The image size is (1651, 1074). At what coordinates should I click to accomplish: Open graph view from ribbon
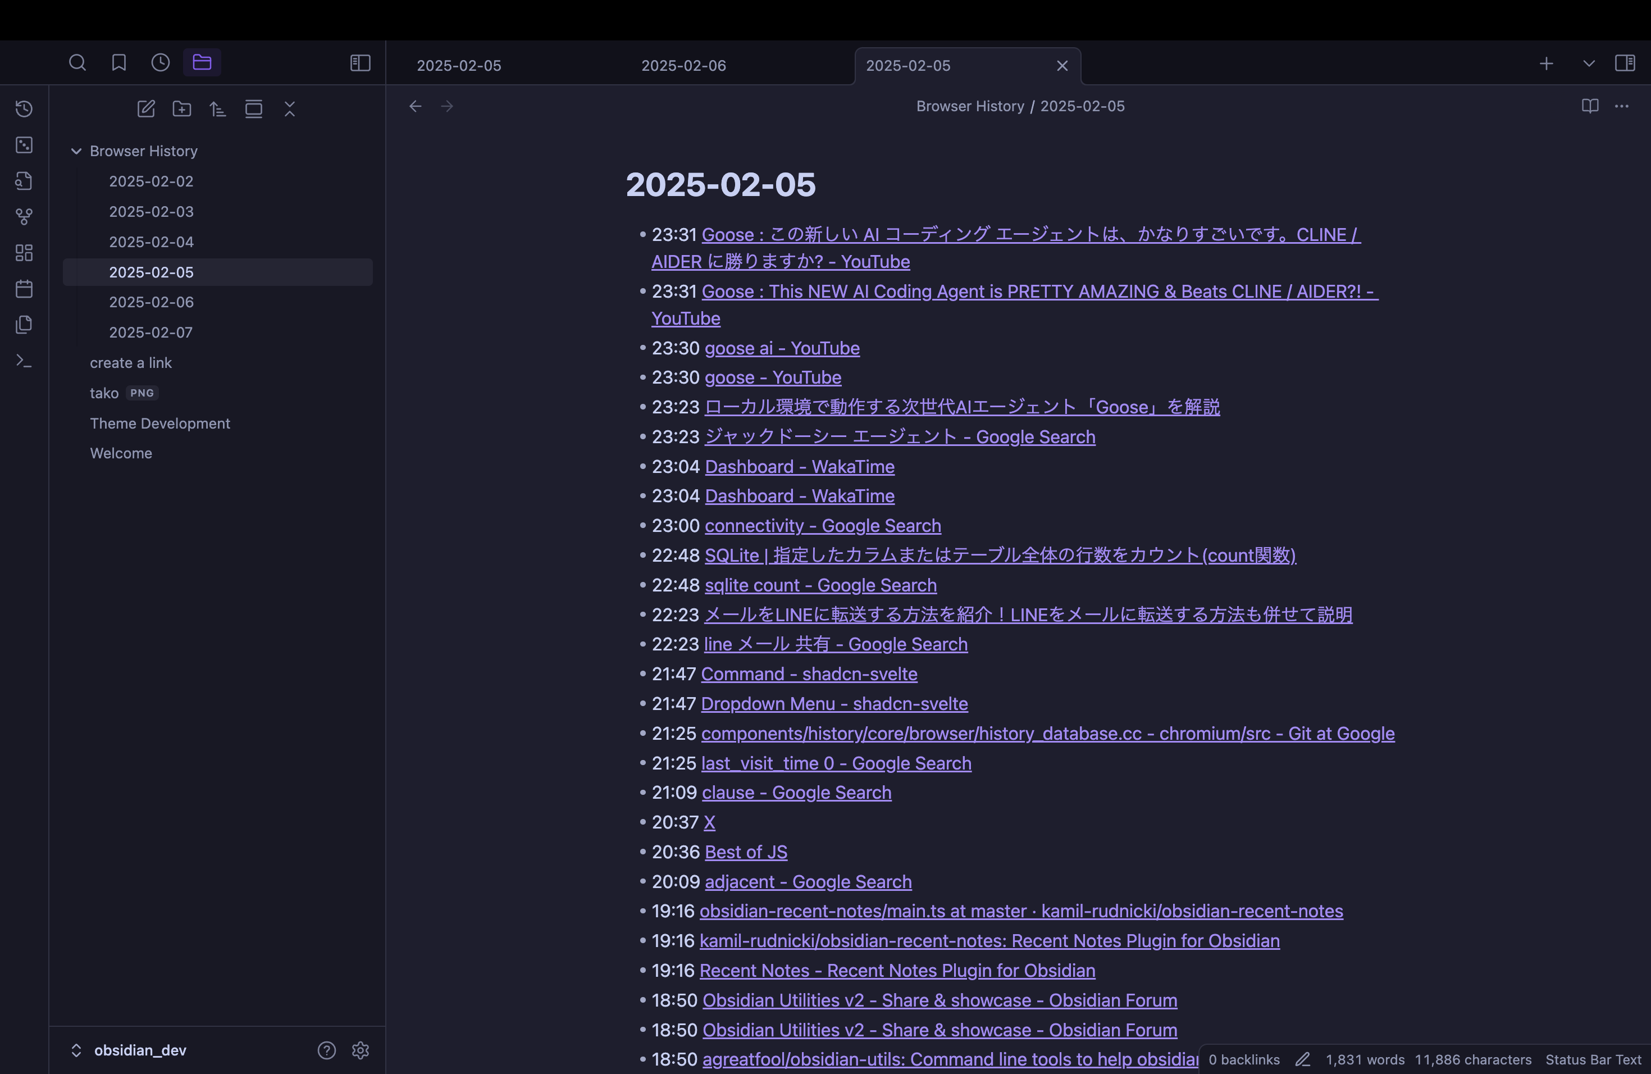coord(24,217)
